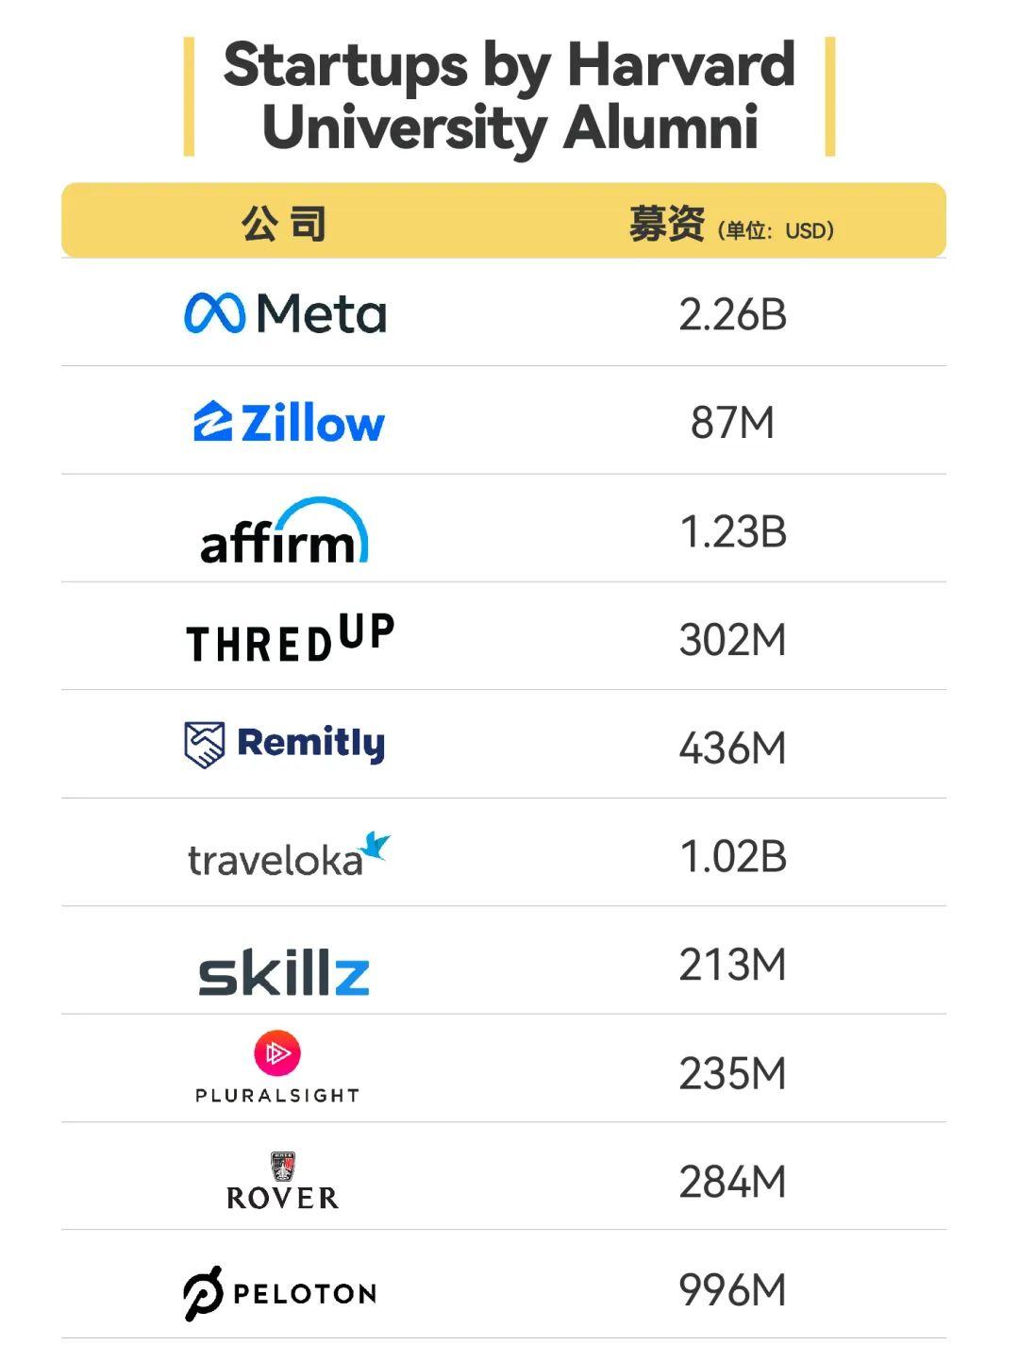Image resolution: width=1019 pixels, height=1362 pixels.
Task: Click the 单位: USD unit label
Action: 776,230
